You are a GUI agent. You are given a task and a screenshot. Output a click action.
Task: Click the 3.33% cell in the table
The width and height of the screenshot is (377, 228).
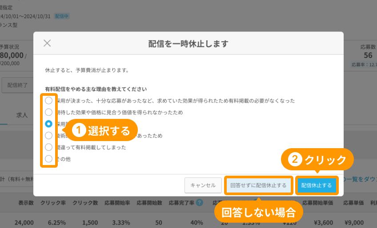pyautogui.click(x=121, y=223)
